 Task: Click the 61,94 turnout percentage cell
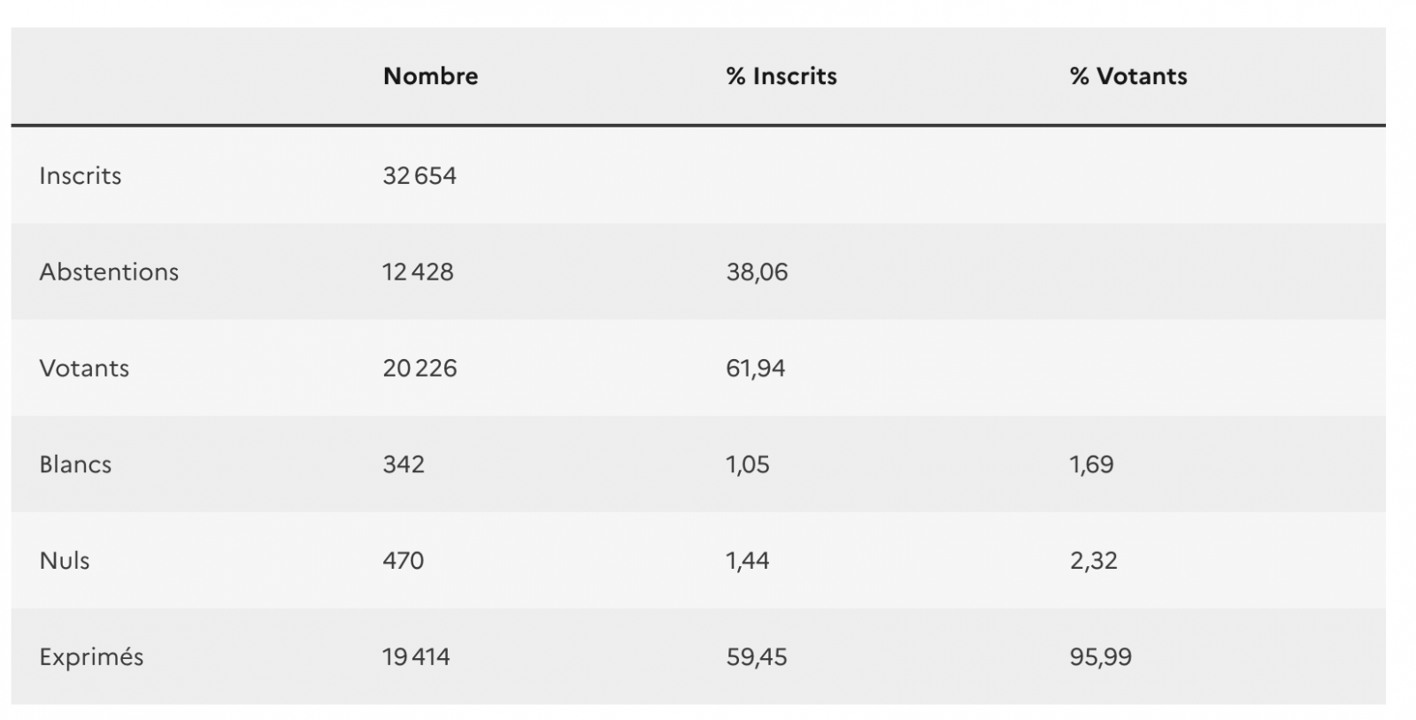(x=756, y=368)
